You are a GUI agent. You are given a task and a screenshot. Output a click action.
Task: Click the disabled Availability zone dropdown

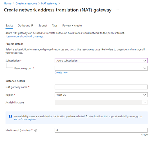pyautogui.click(x=101, y=102)
